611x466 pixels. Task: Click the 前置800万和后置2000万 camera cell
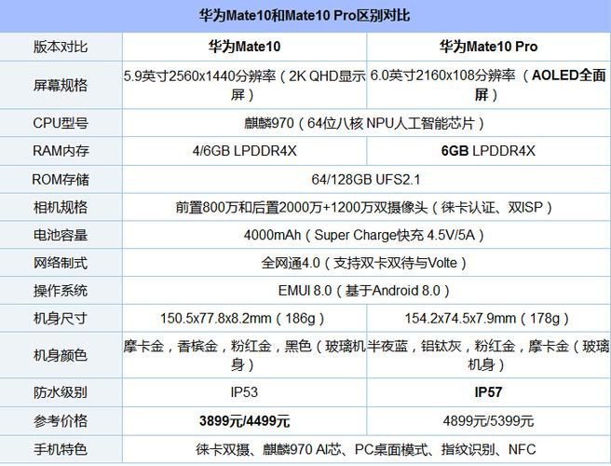[x=364, y=207]
